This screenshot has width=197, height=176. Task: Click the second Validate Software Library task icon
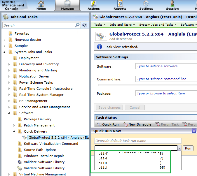(x=20, y=168)
